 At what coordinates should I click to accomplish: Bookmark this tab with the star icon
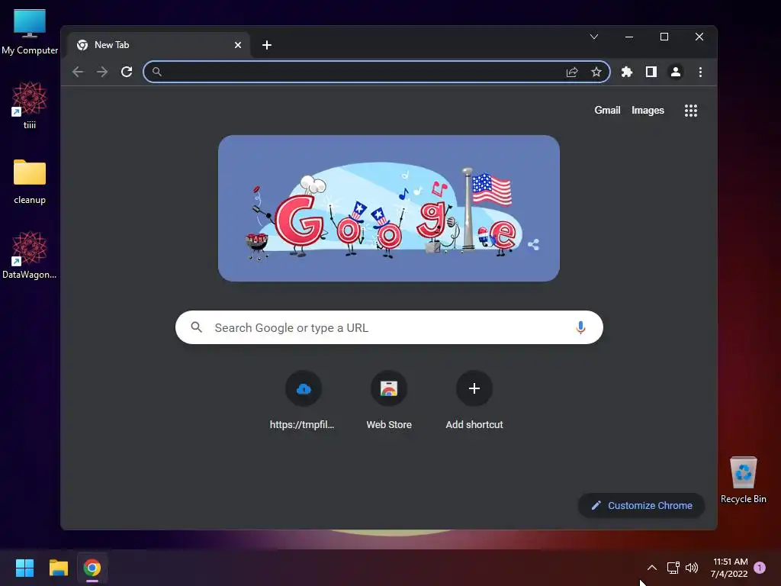pos(596,72)
